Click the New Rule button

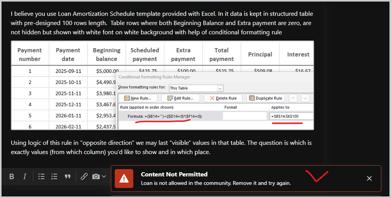pyautogui.click(x=138, y=98)
